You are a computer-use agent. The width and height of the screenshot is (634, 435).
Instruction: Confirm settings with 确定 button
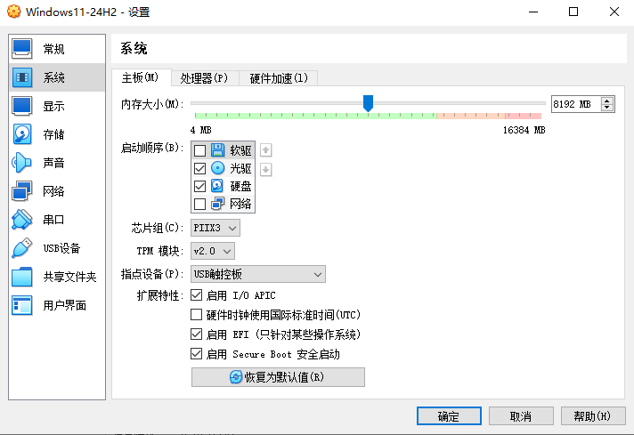click(449, 416)
